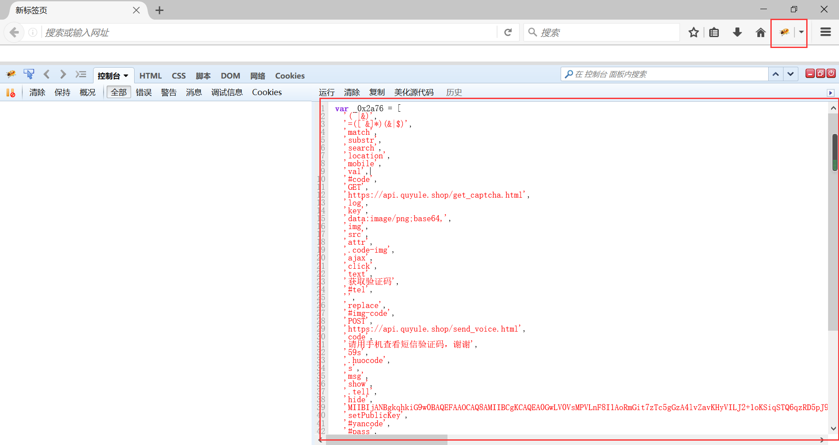
Task: Click the '获取验证码' string line
Action: [x=371, y=281]
